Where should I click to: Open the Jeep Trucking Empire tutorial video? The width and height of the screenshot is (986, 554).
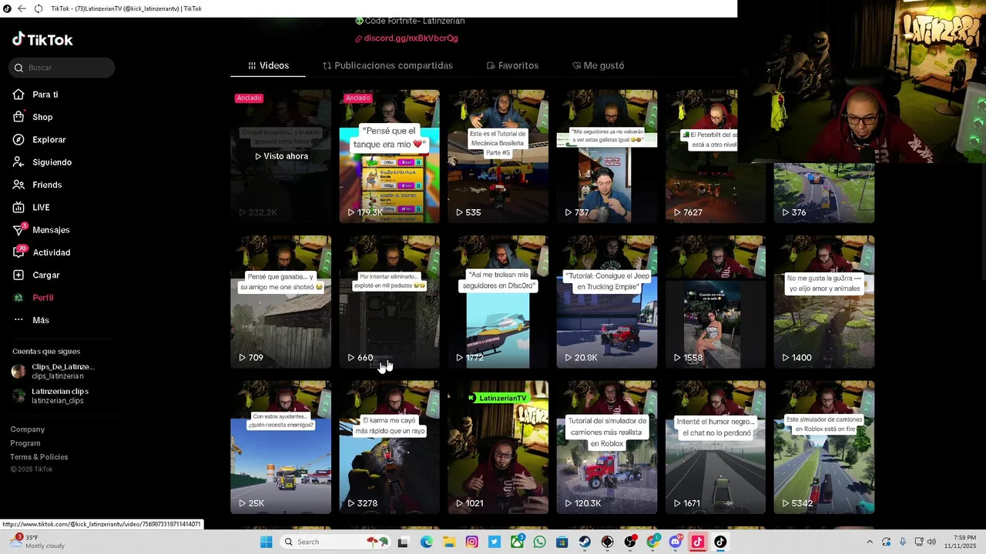point(606,302)
